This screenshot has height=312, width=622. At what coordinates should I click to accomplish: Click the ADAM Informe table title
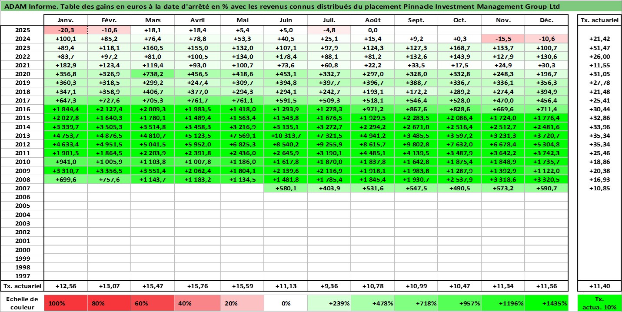point(282,7)
